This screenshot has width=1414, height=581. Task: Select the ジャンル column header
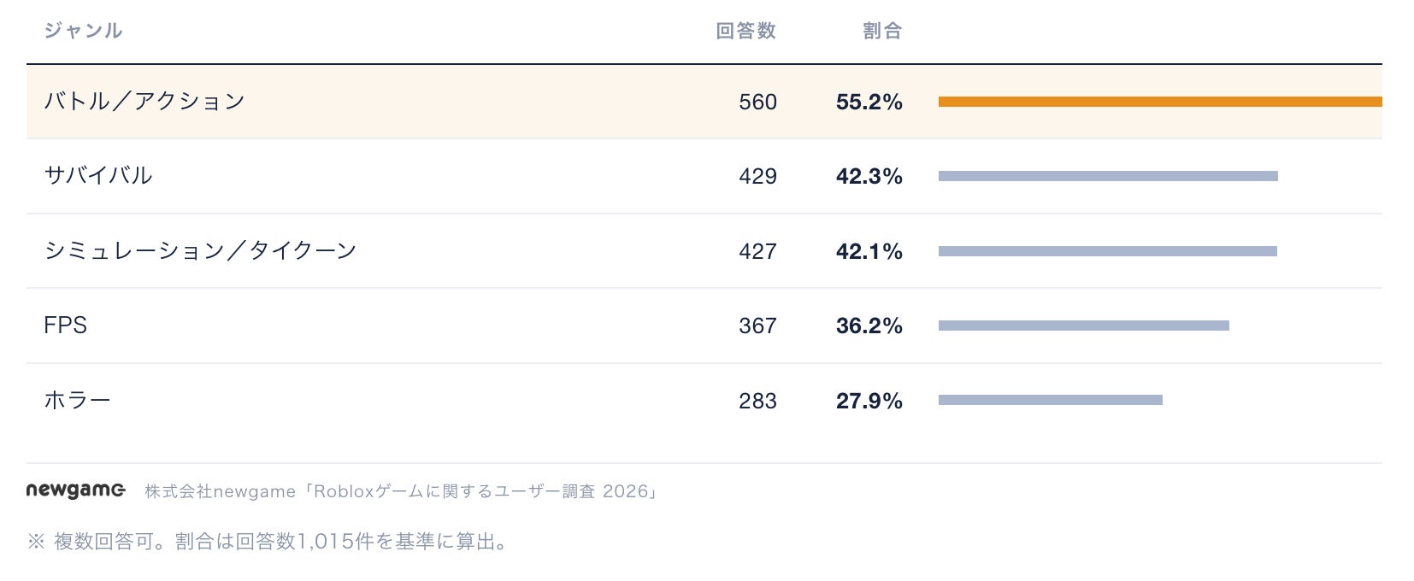[83, 31]
